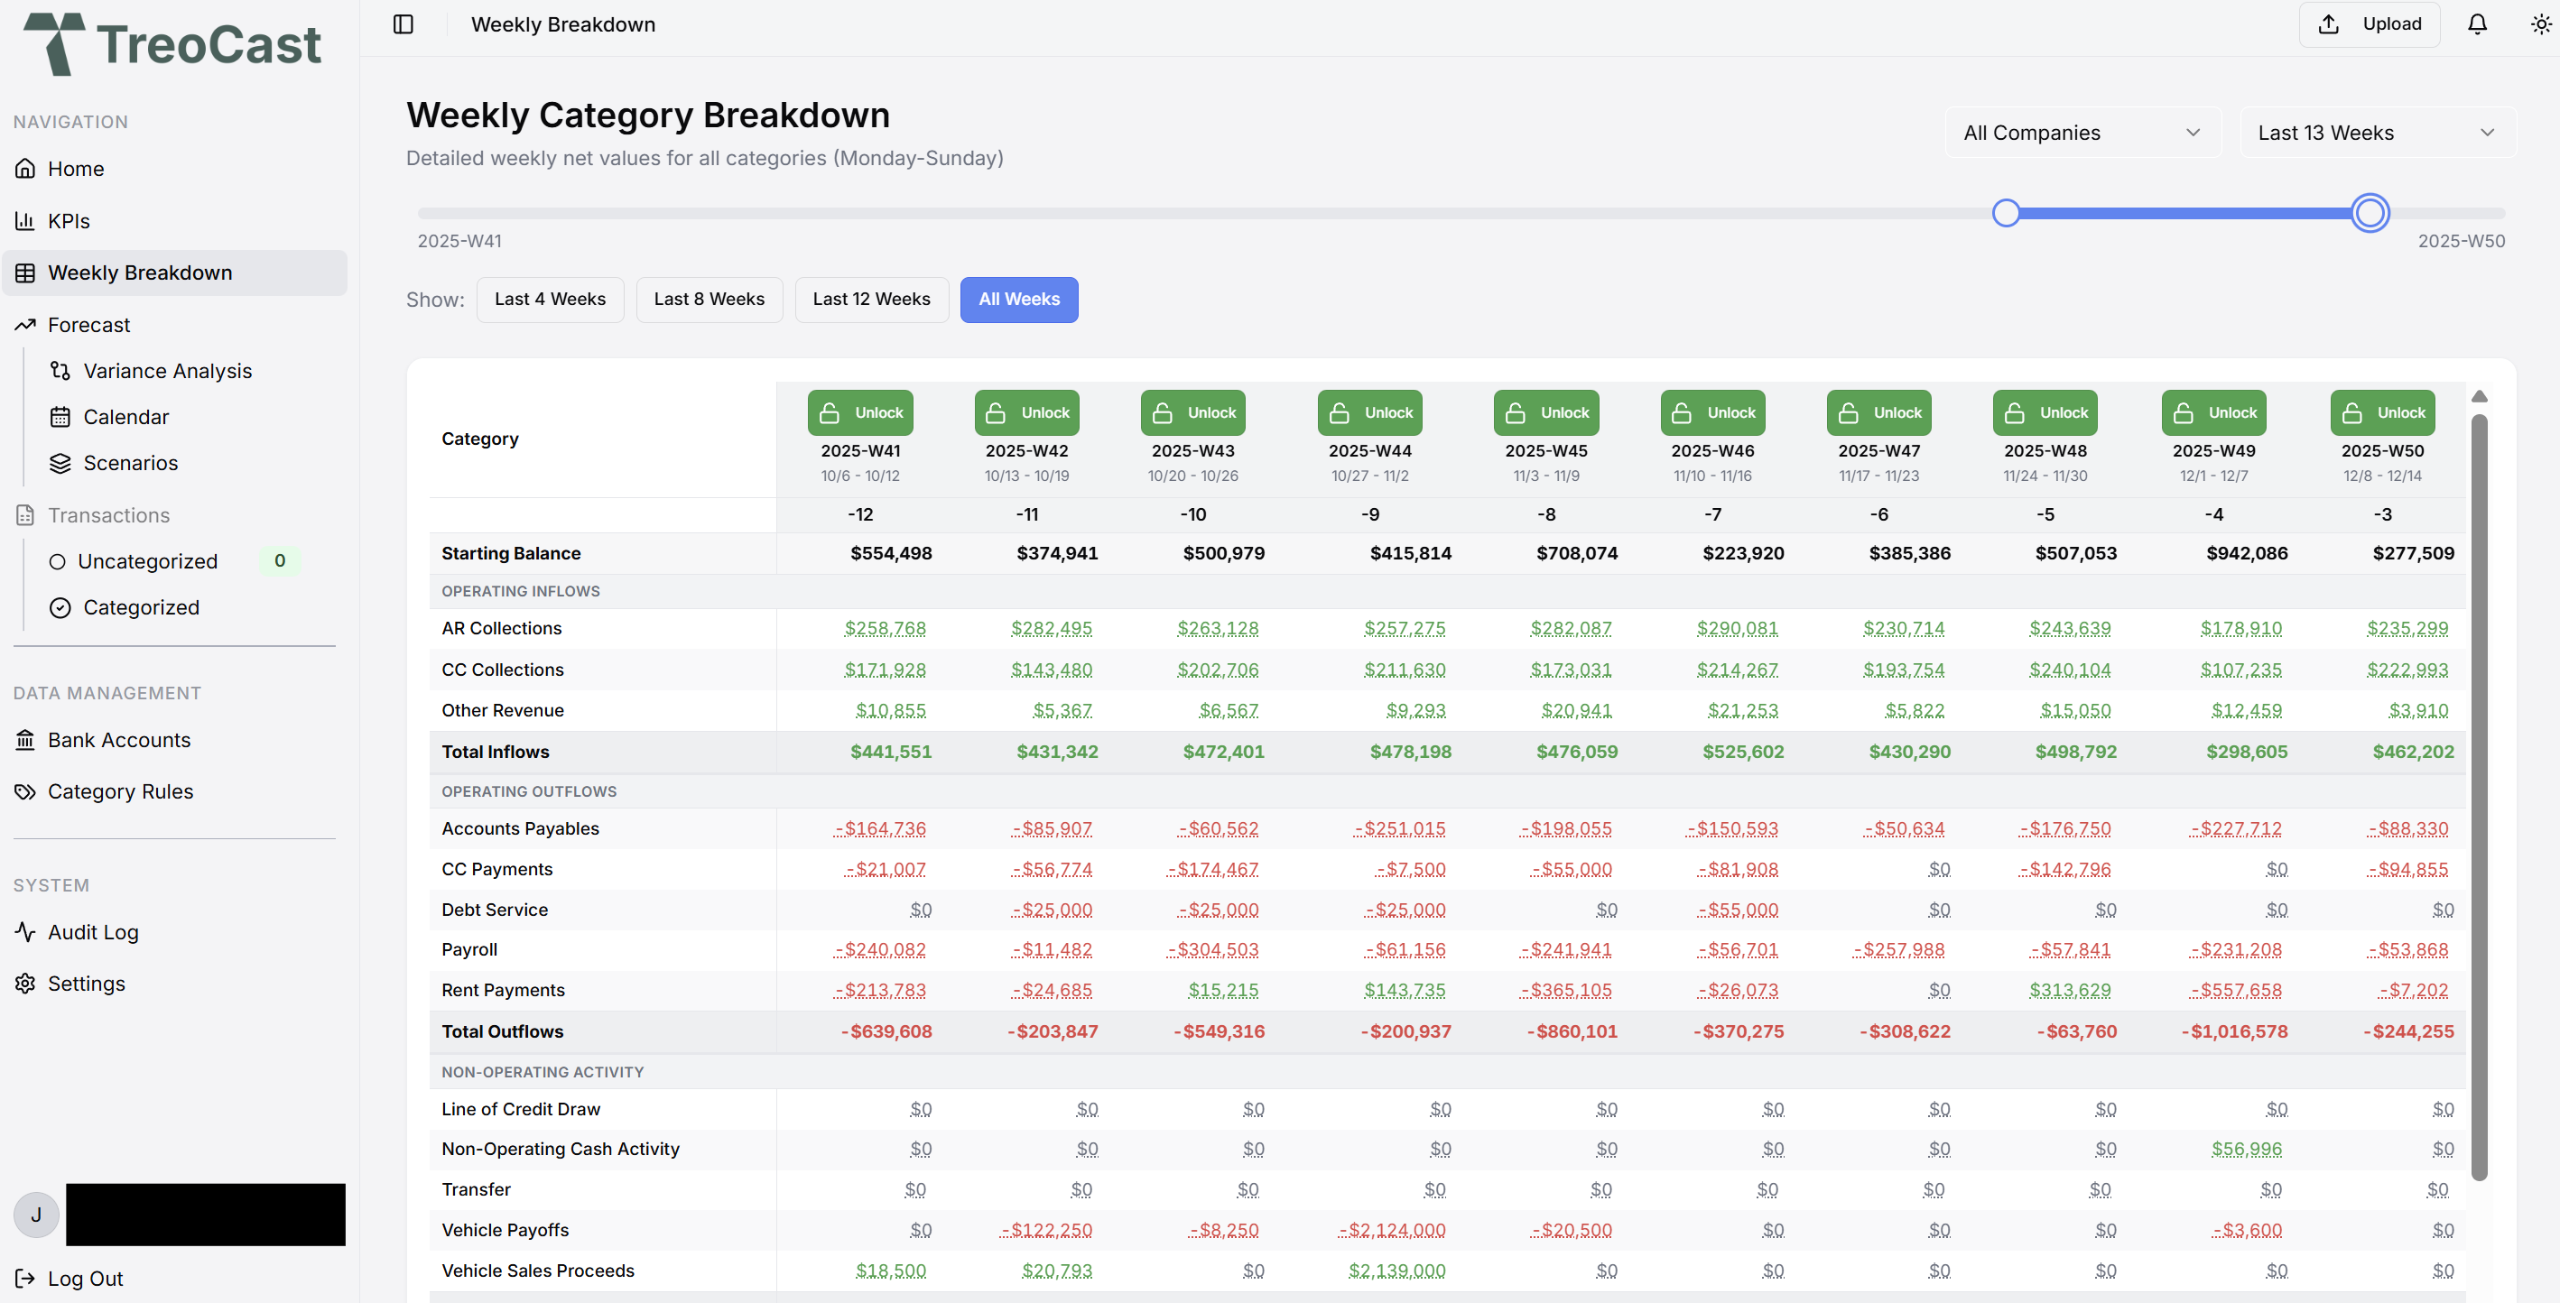The height and width of the screenshot is (1303, 2560).
Task: Open the notifications bell
Action: 2477,23
